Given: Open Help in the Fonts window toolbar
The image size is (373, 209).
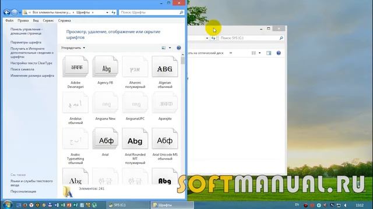Looking at the screenshot, I should (x=179, y=48).
